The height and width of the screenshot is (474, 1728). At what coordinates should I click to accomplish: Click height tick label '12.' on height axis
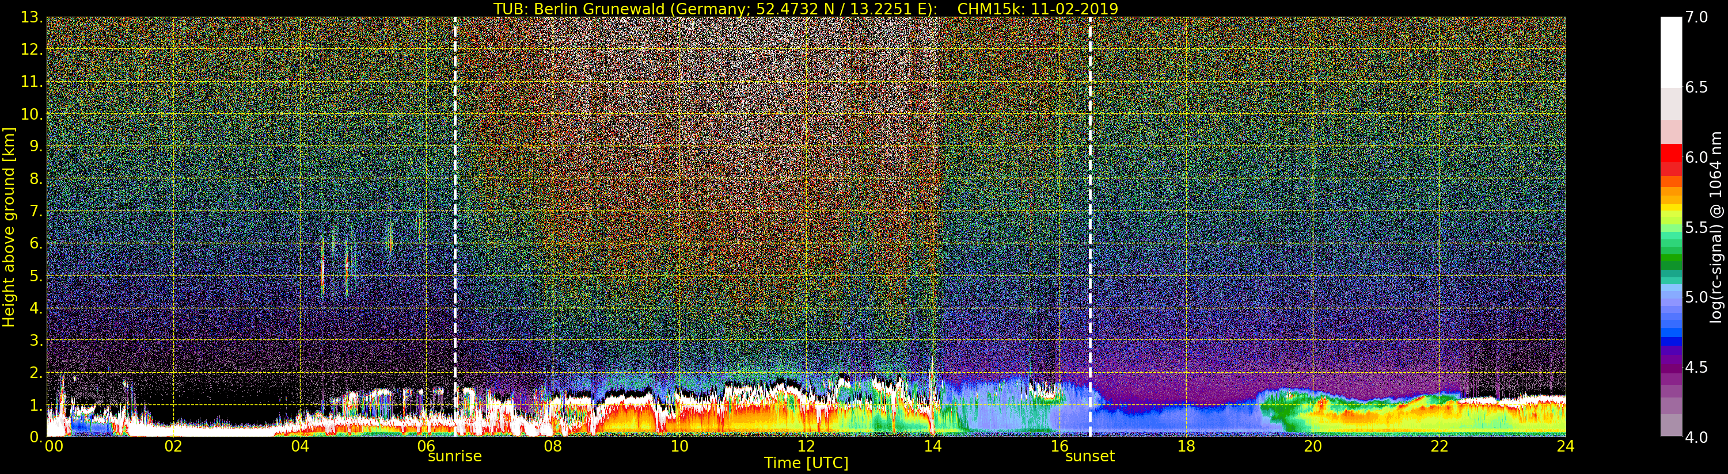click(32, 49)
